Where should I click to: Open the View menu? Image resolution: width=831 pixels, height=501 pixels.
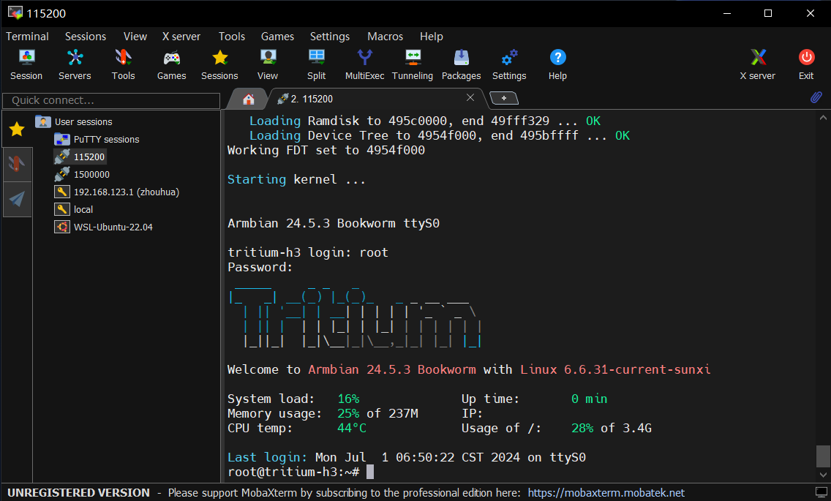click(135, 37)
